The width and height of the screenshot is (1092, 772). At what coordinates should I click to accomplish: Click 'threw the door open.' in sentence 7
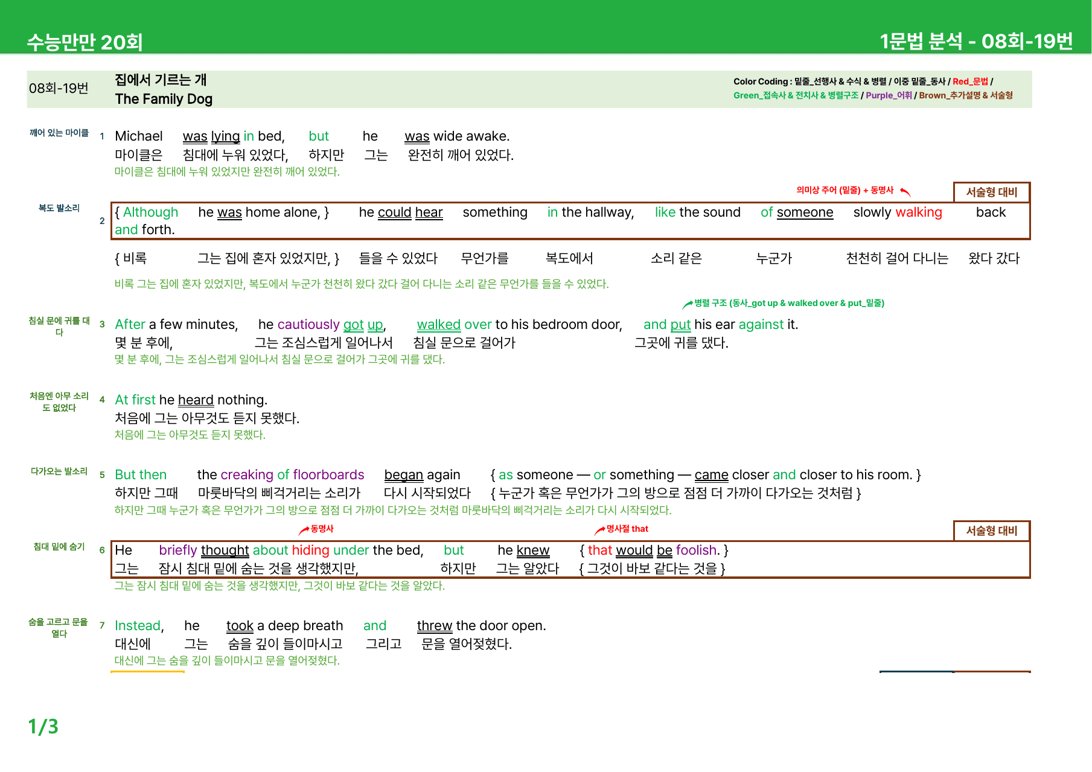(x=481, y=626)
